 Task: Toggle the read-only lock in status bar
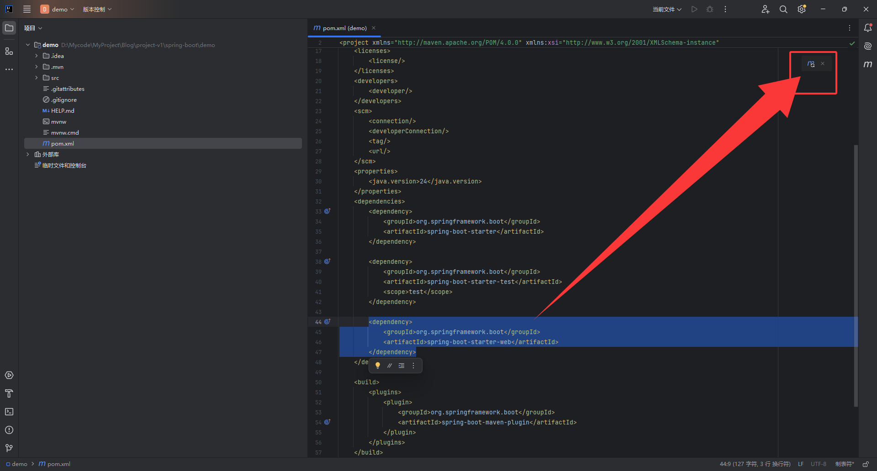(865, 464)
